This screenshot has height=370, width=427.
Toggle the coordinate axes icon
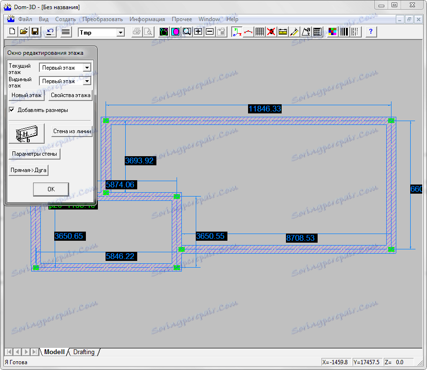point(237,32)
